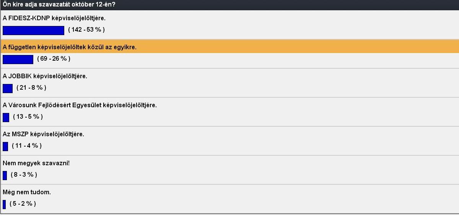Click the (142 - 53 %) vote count

pos(86,30)
